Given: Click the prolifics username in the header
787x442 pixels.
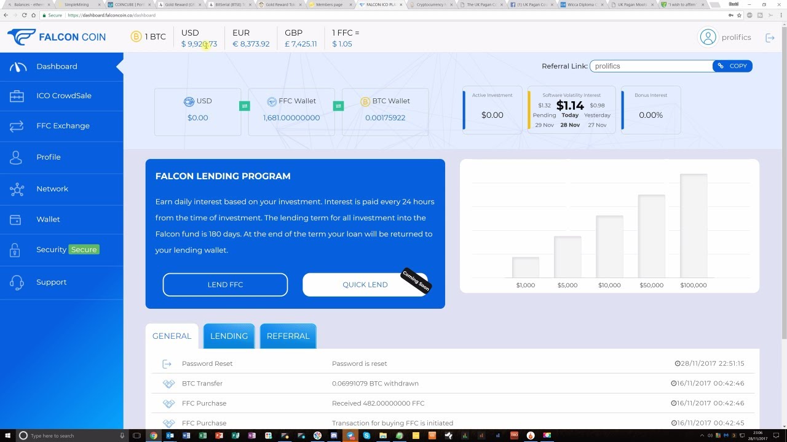Looking at the screenshot, I should click(x=737, y=37).
